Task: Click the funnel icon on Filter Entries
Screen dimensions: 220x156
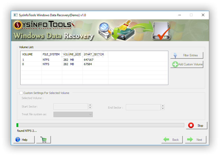Action: click(175, 56)
